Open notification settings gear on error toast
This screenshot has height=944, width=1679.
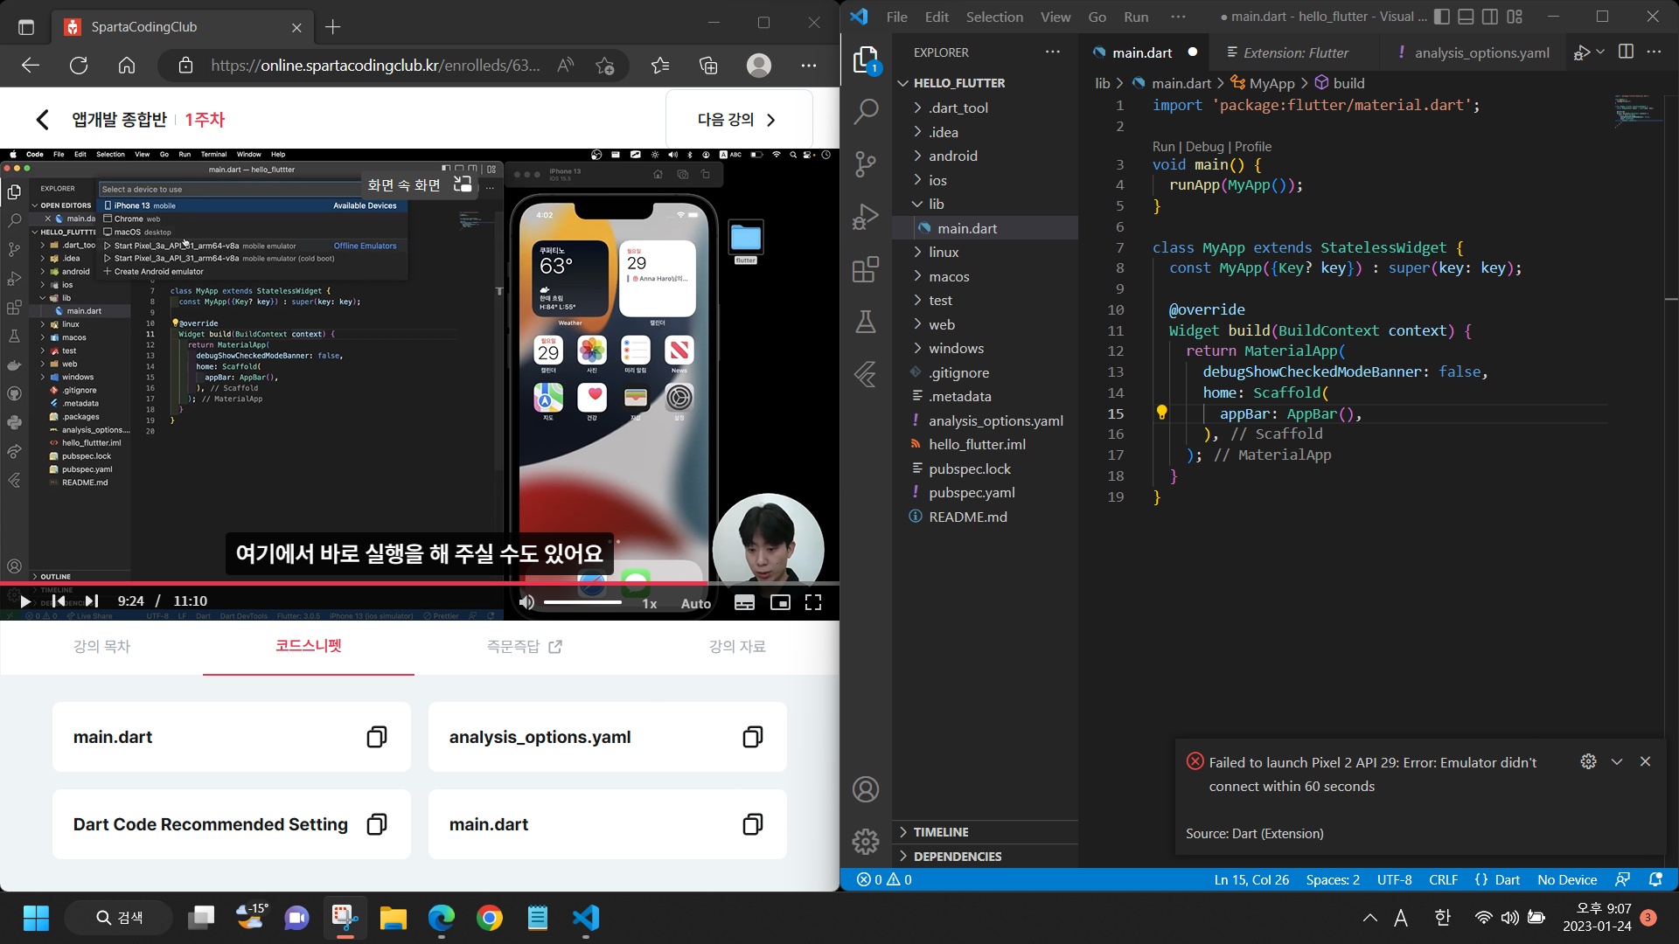1589,761
